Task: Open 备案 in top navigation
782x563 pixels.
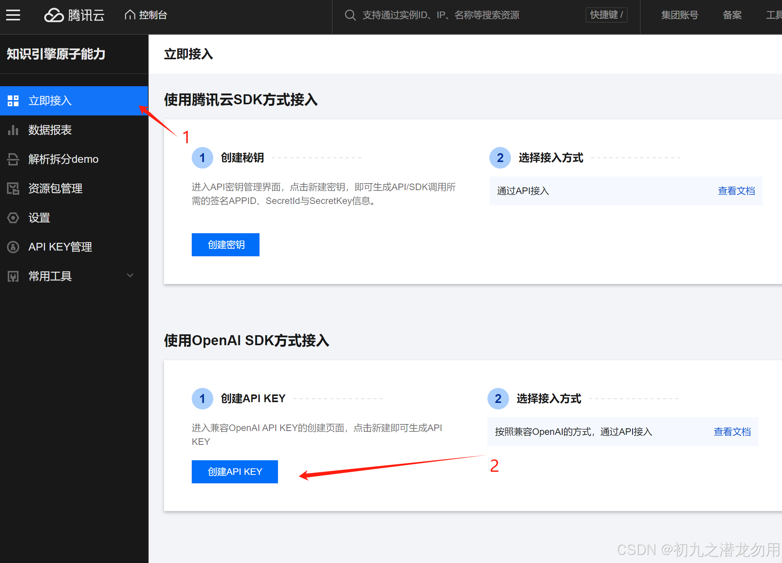Action: pyautogui.click(x=732, y=15)
